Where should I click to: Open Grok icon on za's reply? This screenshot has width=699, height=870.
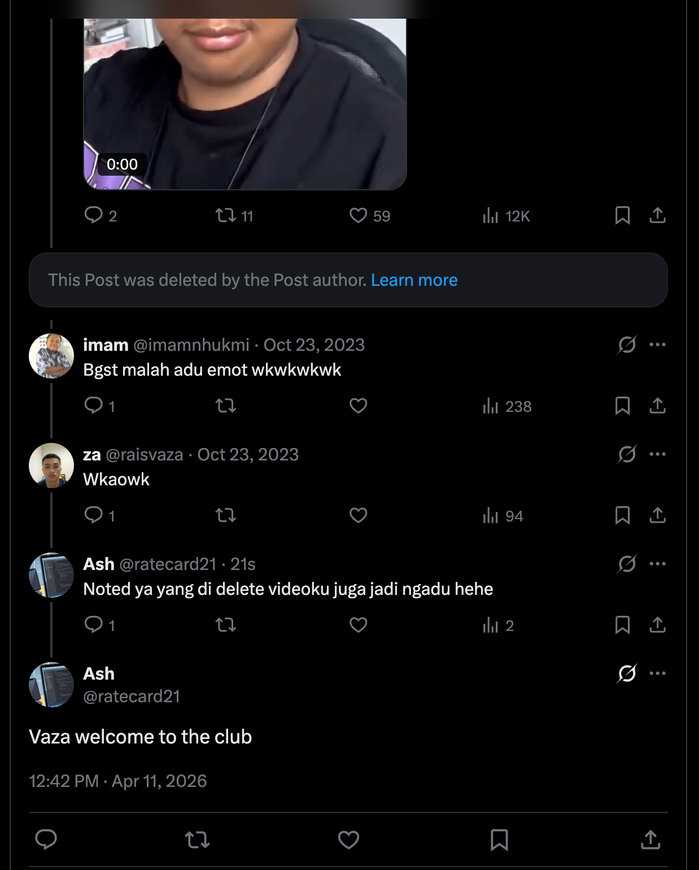627,454
